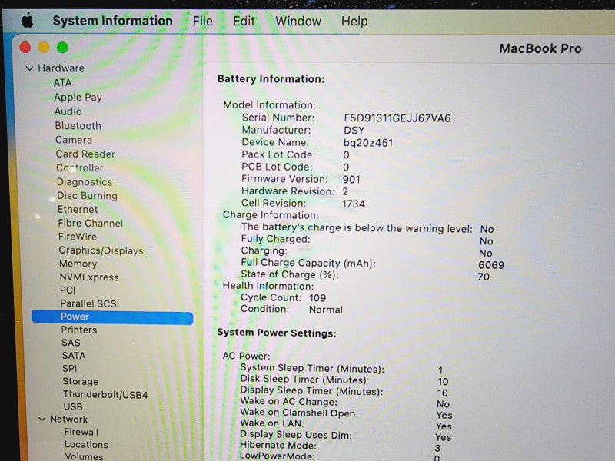This screenshot has height=461, width=615.
Task: Click the MacBook Pro window title
Action: 540,48
